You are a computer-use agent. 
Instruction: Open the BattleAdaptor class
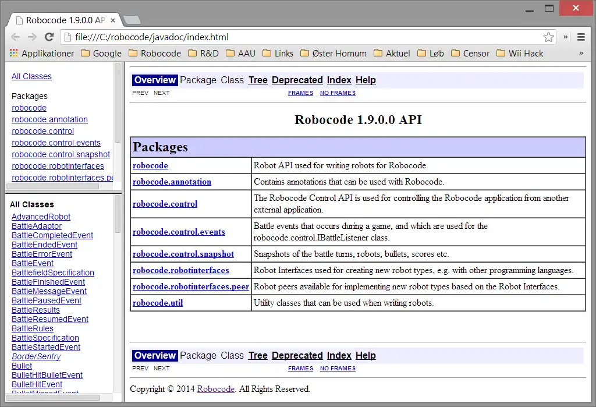[37, 226]
